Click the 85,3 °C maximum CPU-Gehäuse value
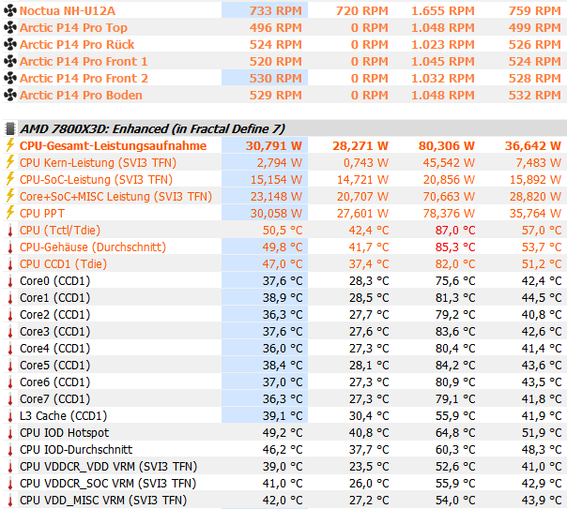Screen dimensions: 567x509 tap(455, 247)
